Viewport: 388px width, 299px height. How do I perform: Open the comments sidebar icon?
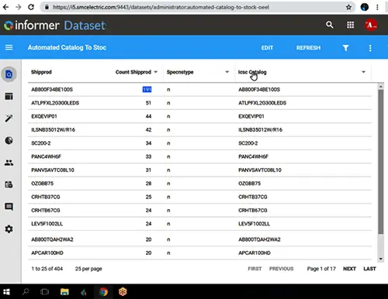point(9,207)
